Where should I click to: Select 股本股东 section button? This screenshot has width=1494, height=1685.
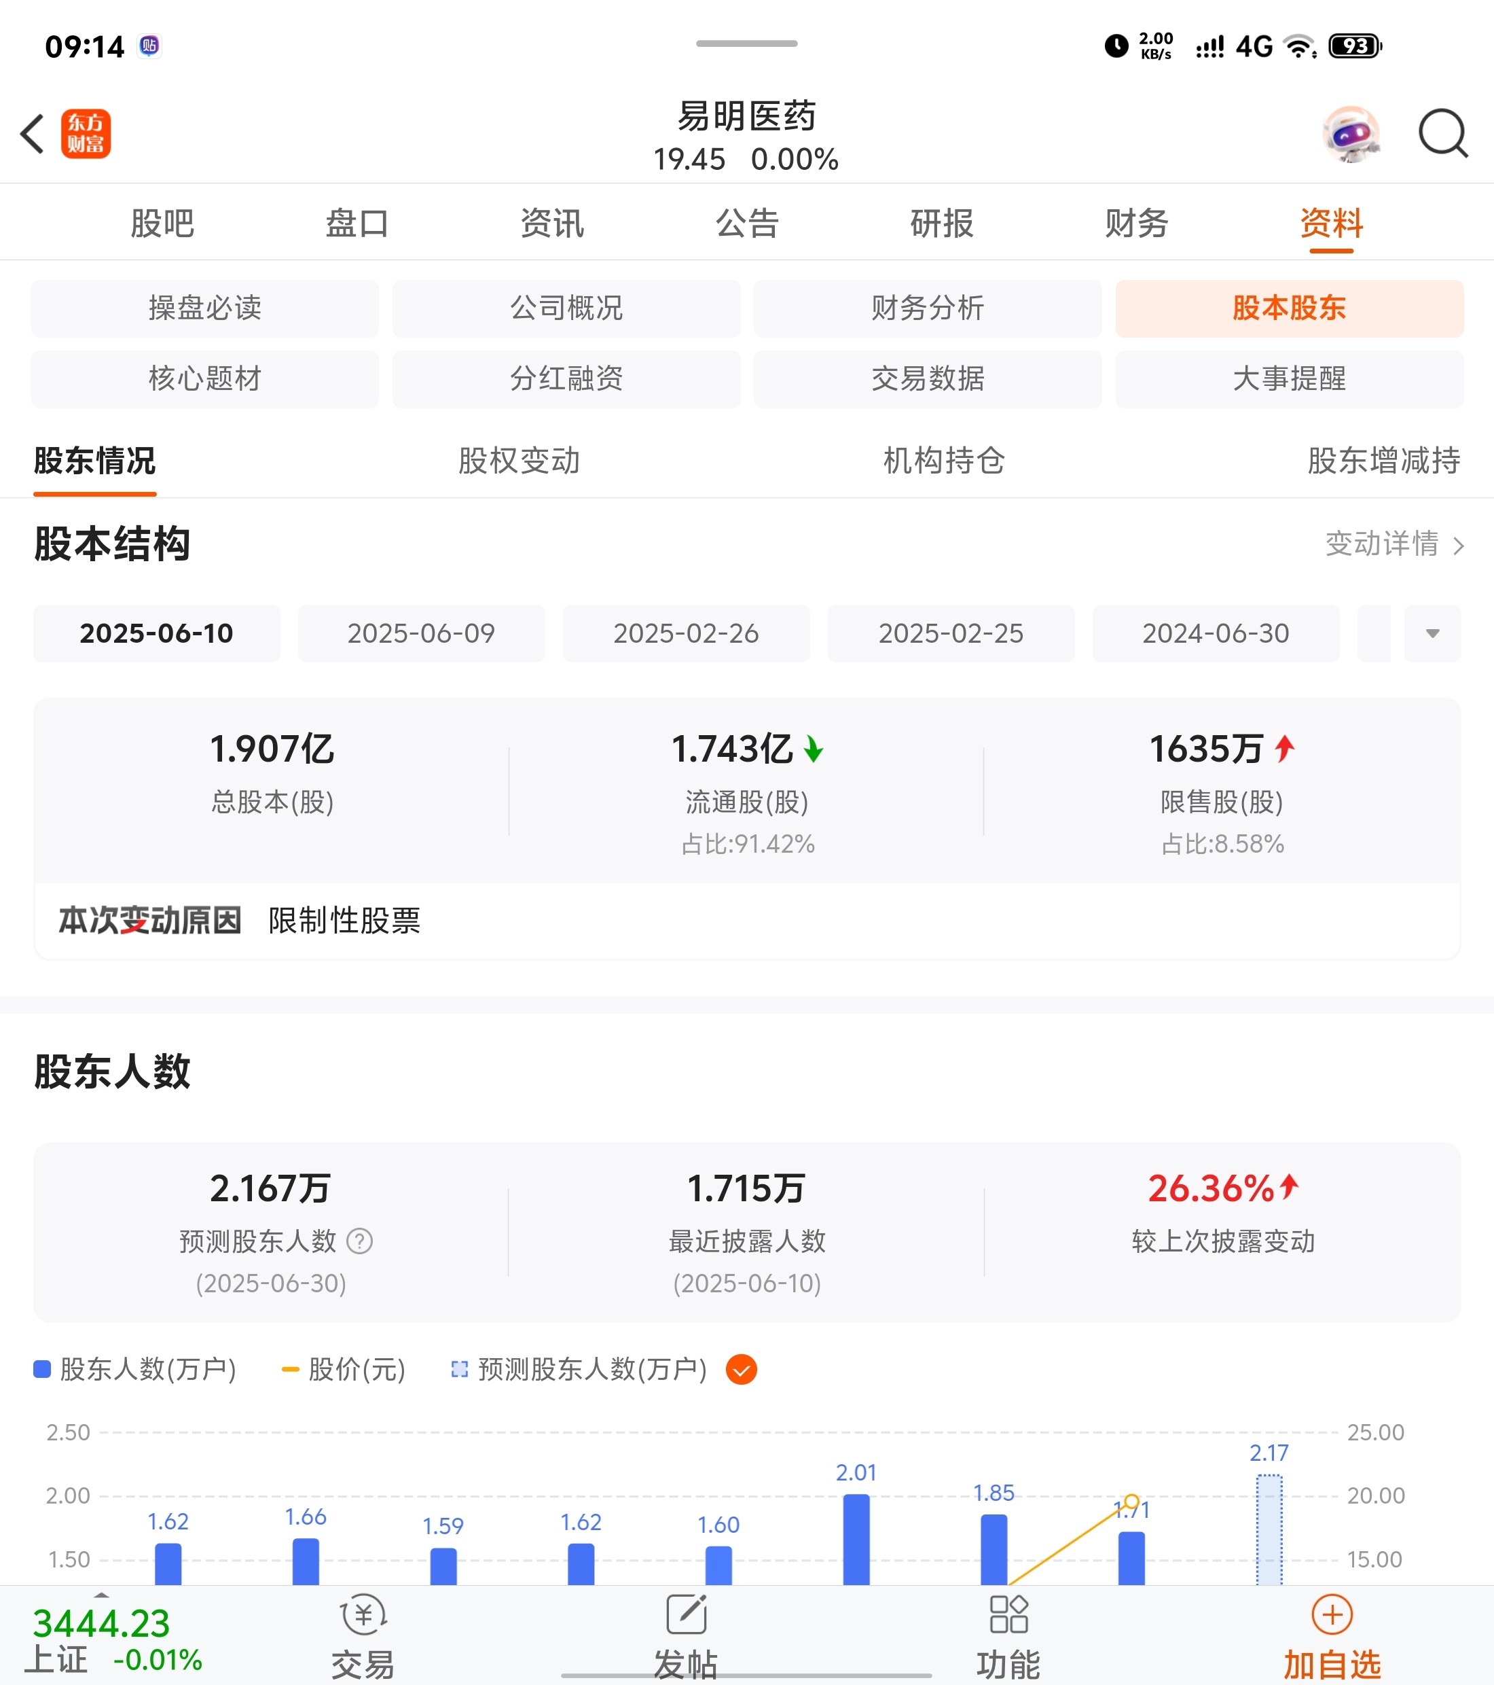[x=1290, y=308]
